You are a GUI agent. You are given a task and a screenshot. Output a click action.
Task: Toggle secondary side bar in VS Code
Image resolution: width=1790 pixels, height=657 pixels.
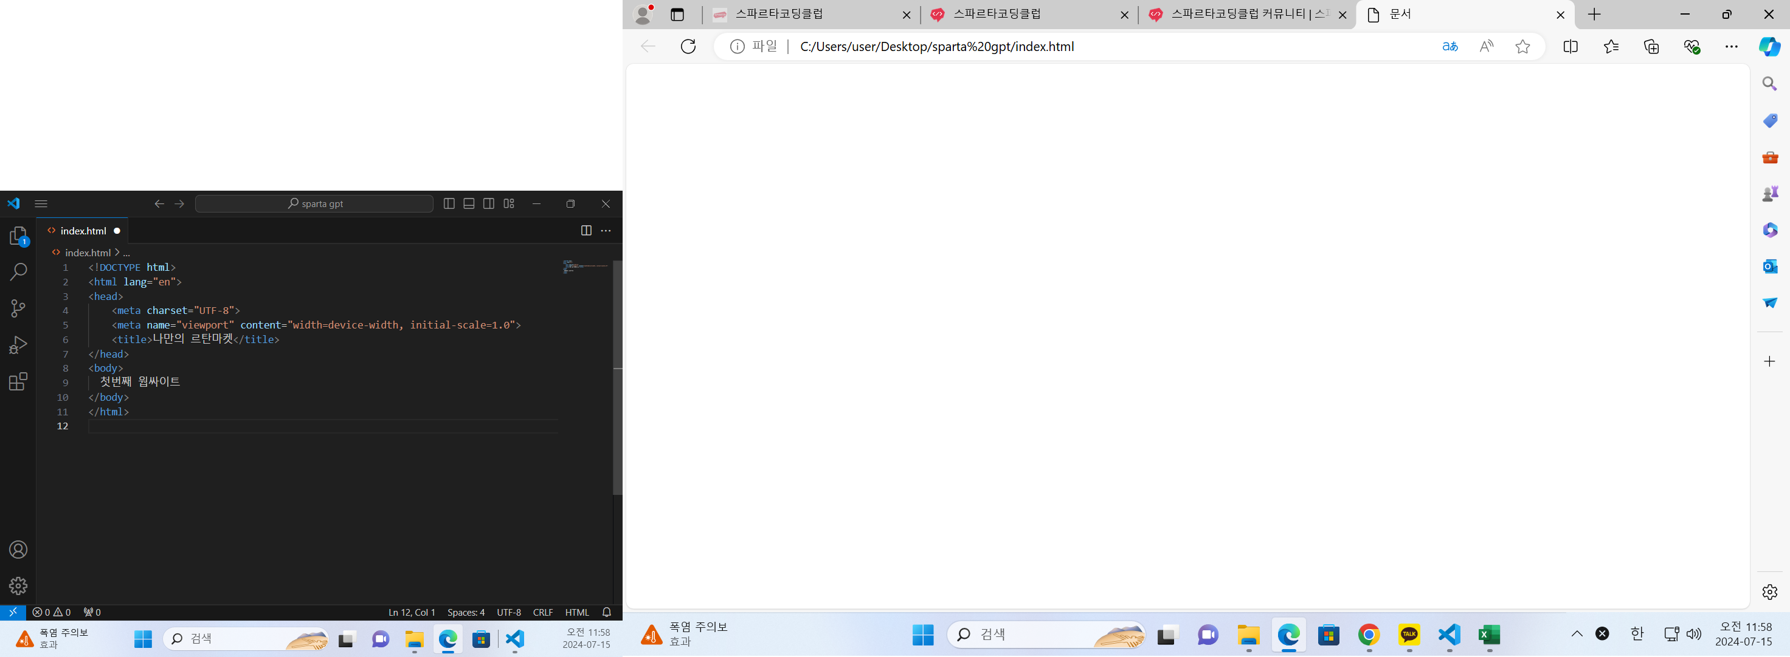tap(488, 203)
